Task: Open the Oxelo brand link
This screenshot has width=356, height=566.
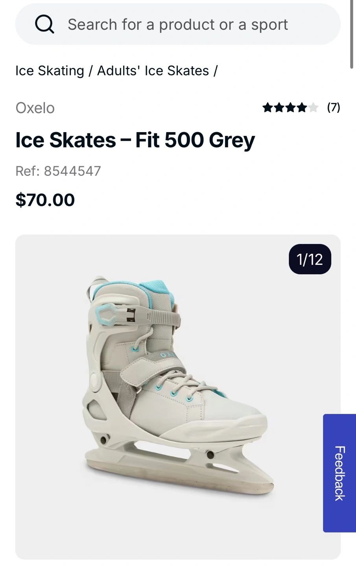Action: coord(35,108)
